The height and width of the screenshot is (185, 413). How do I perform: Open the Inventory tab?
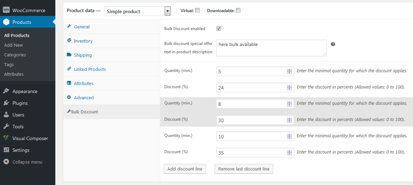point(83,41)
